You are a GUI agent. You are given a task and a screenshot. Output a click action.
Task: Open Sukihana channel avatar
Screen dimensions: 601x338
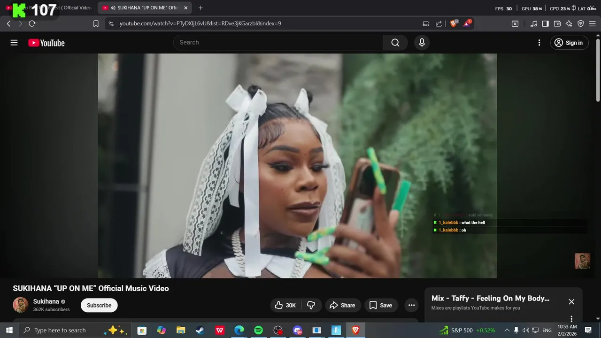(x=21, y=305)
